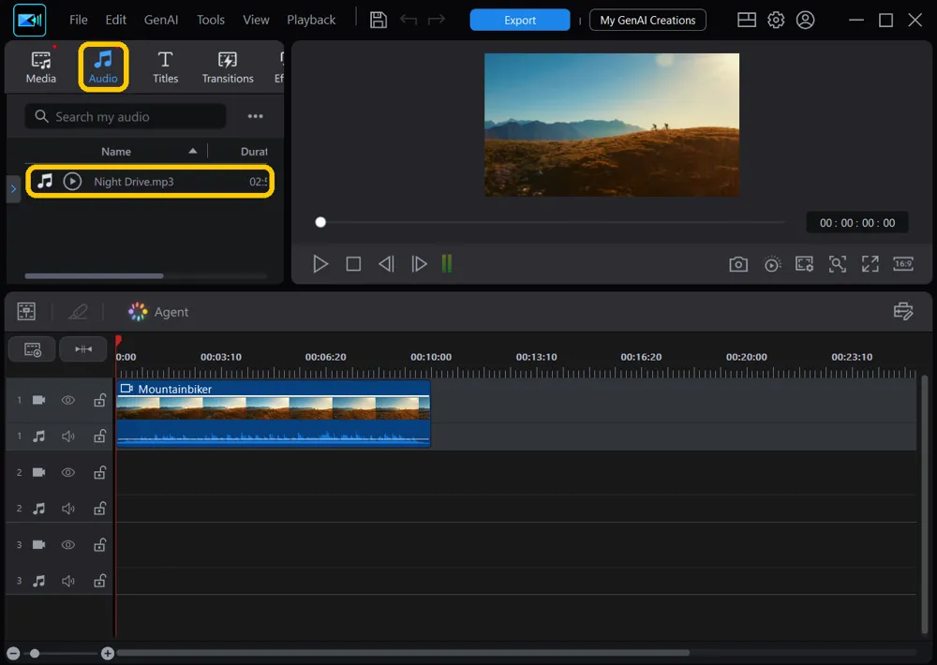Mute audio track 1 speaker
Image resolution: width=937 pixels, height=665 pixels.
click(68, 436)
